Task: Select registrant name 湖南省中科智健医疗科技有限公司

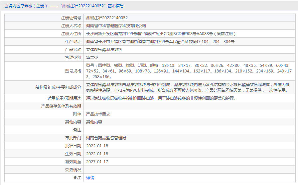Action: (116, 26)
